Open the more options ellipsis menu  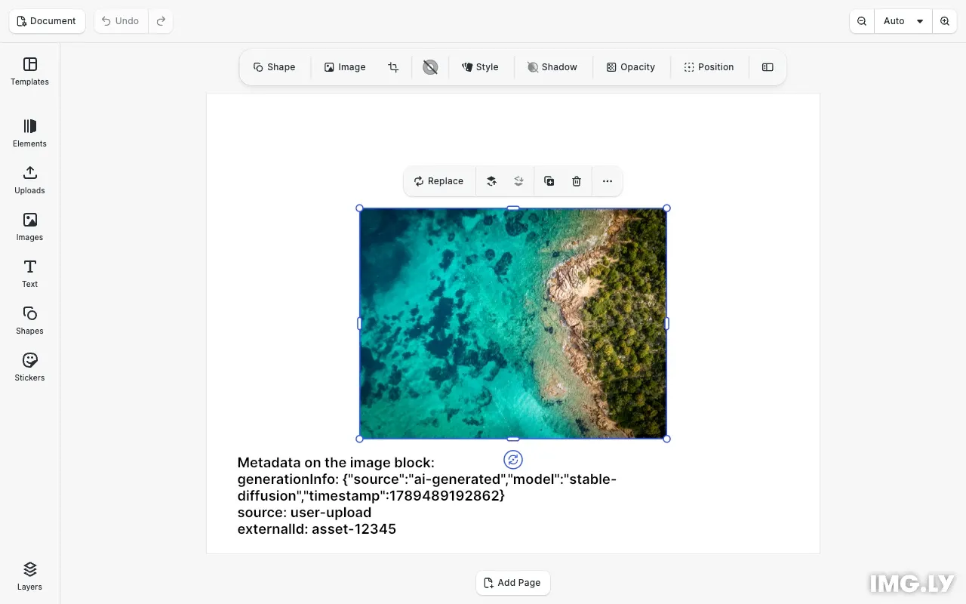pyautogui.click(x=608, y=181)
